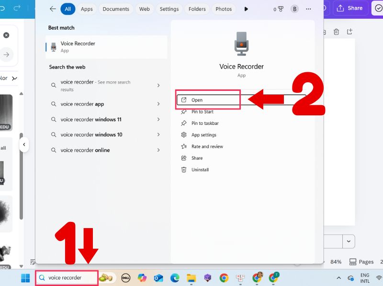
Task: Click the Canva side panel right-arrow button
Action: click(6, 55)
